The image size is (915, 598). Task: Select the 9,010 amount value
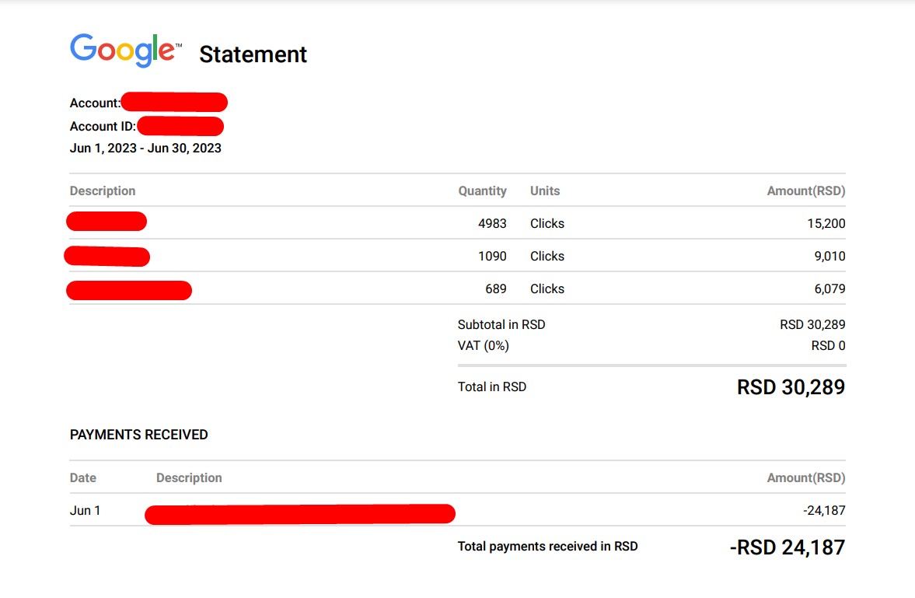[829, 256]
